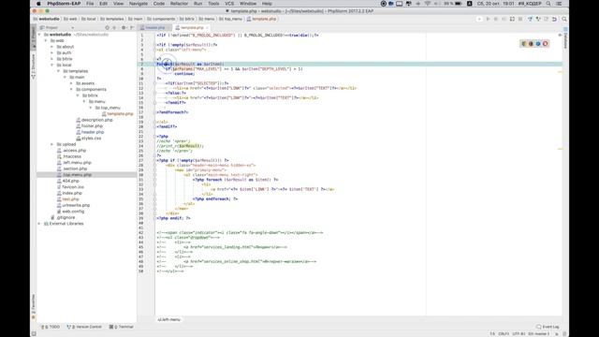Open the Apple menu

pyautogui.click(x=38, y=4)
